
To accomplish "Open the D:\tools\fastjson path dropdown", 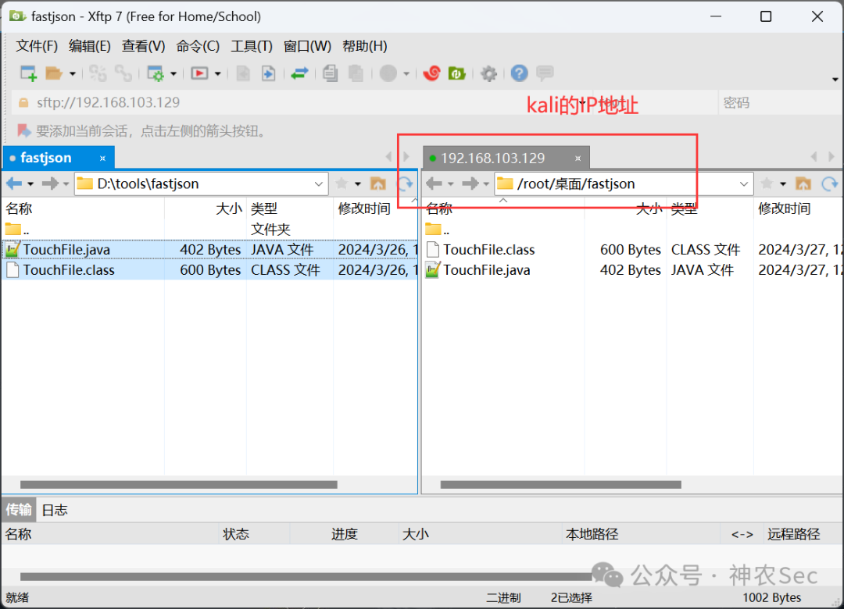I will click(319, 184).
